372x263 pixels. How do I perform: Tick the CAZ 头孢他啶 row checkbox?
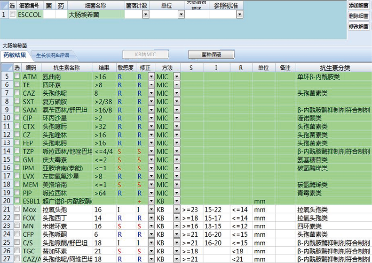(17, 93)
